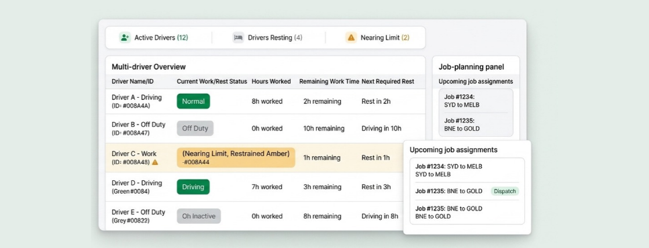Image resolution: width=649 pixels, height=248 pixels.
Task: Click the 8h remaining cell for Driver E
Action: pyautogui.click(x=322, y=216)
